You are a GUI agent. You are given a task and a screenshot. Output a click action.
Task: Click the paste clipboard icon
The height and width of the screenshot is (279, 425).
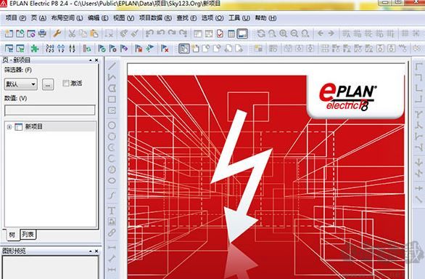(94, 33)
